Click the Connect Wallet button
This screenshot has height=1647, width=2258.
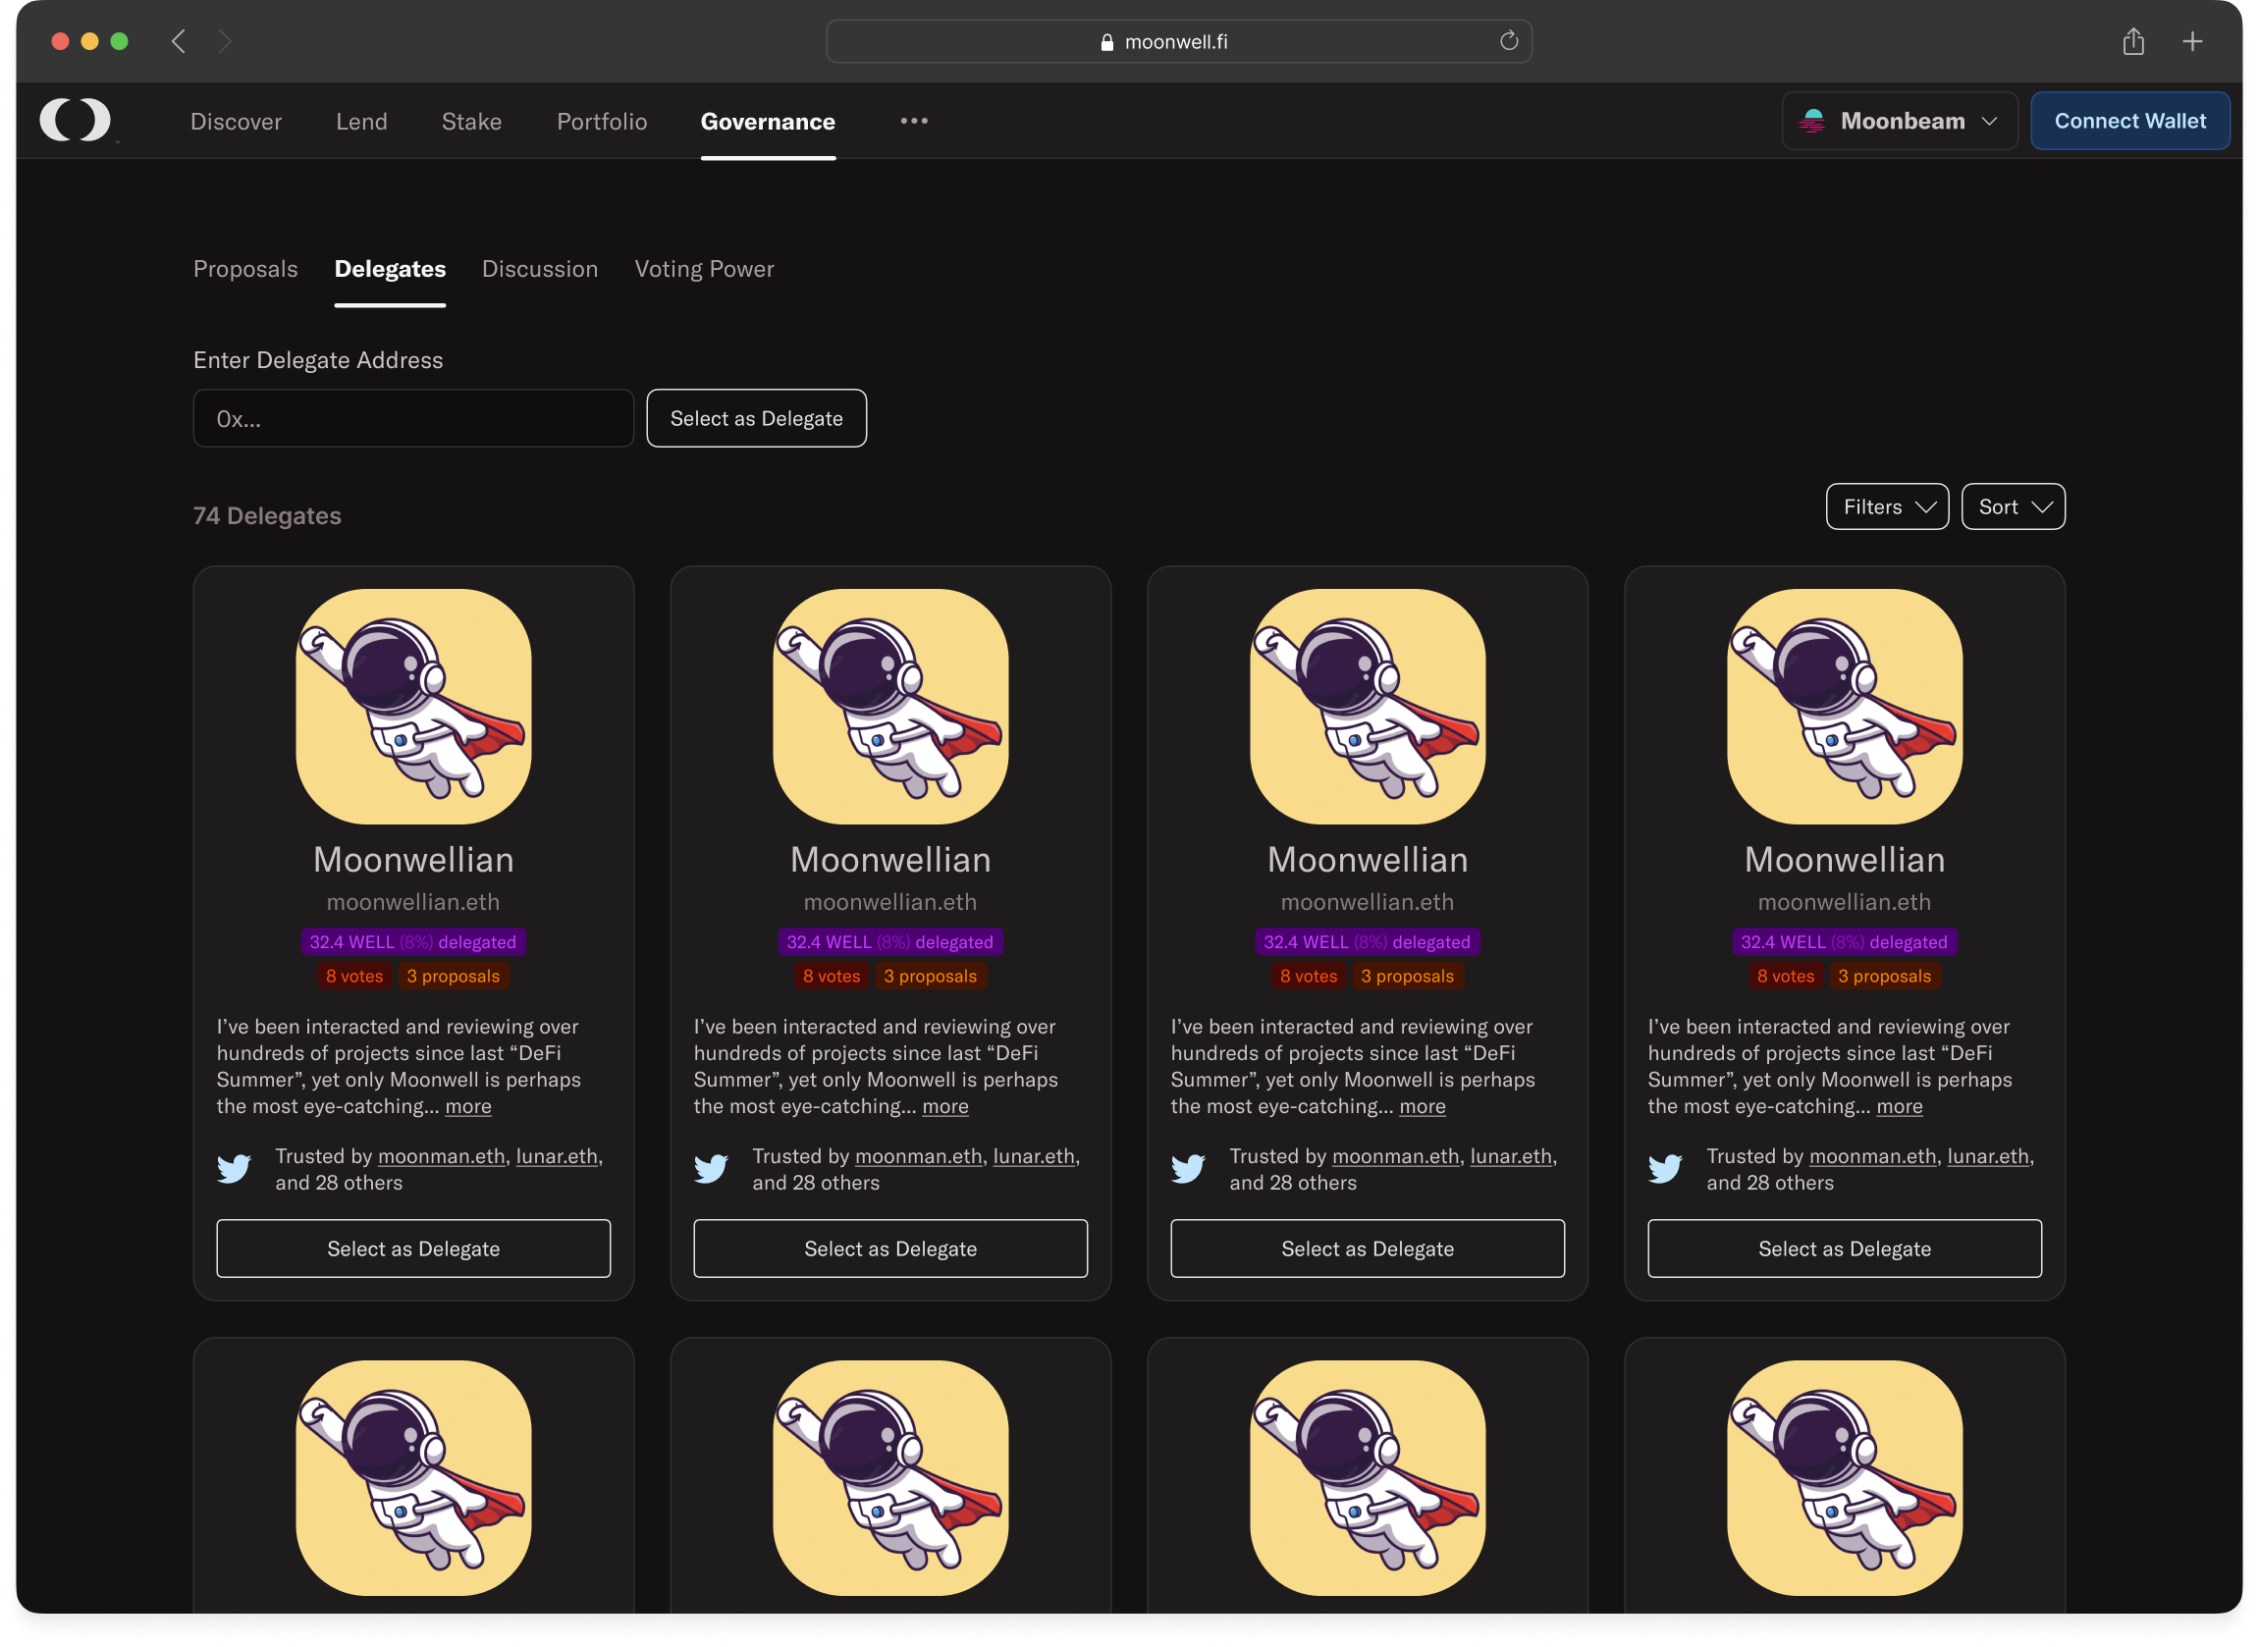pos(2129,121)
